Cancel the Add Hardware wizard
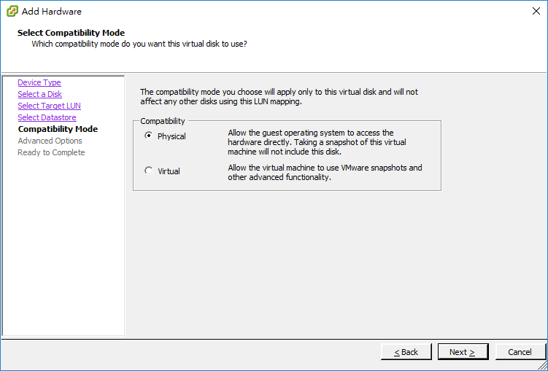The image size is (548, 371). click(x=520, y=352)
